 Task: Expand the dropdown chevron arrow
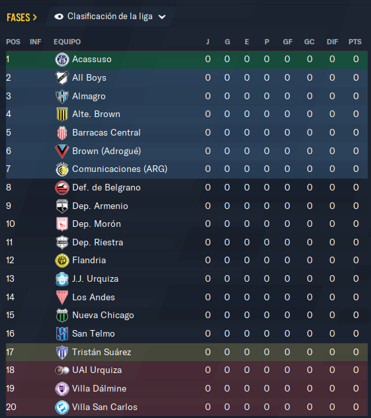click(x=162, y=17)
